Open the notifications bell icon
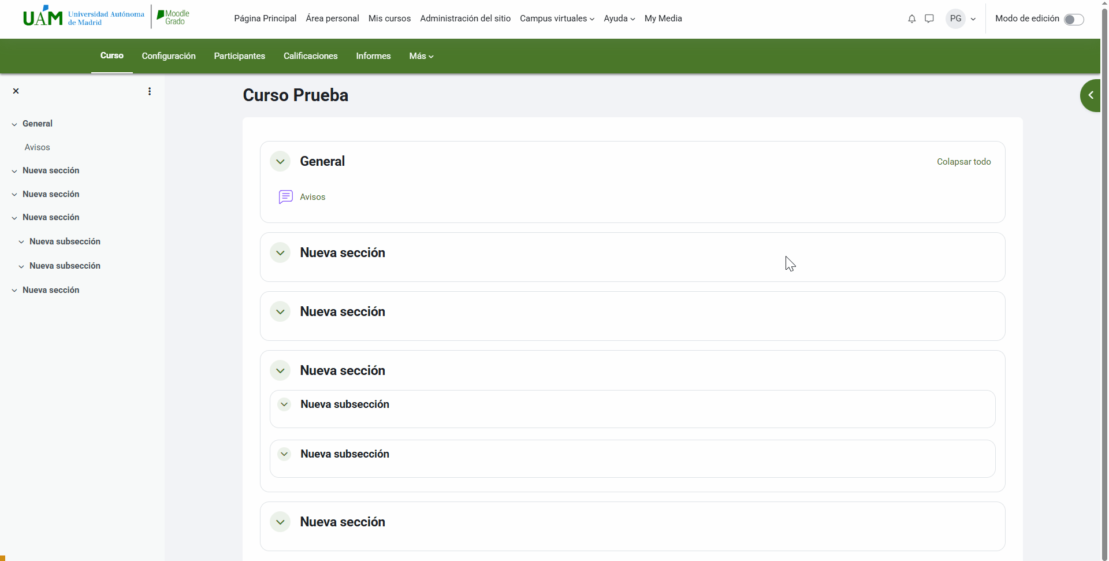The width and height of the screenshot is (1109, 561). 911,18
